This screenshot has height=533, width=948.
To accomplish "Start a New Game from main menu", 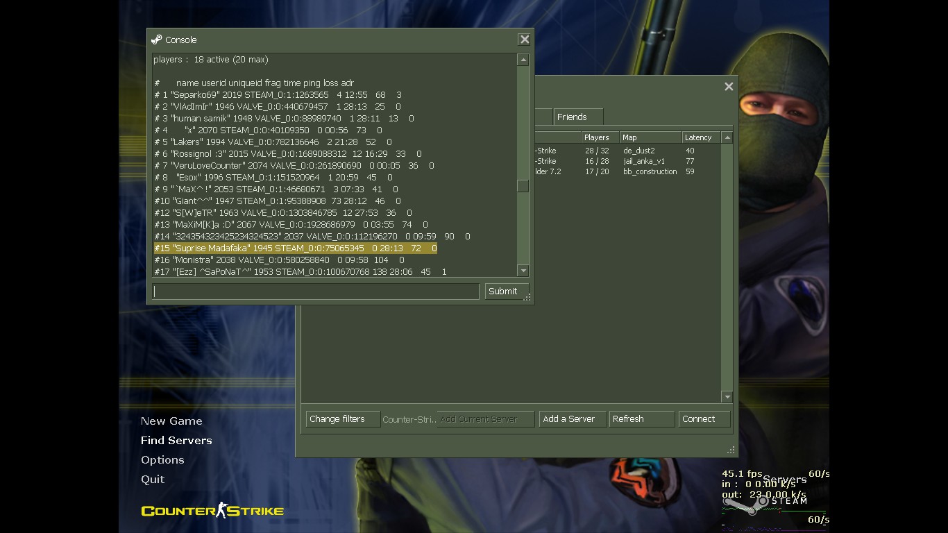I will coord(171,421).
